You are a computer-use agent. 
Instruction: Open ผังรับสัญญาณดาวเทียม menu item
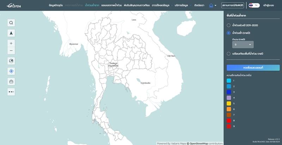click(137, 5)
